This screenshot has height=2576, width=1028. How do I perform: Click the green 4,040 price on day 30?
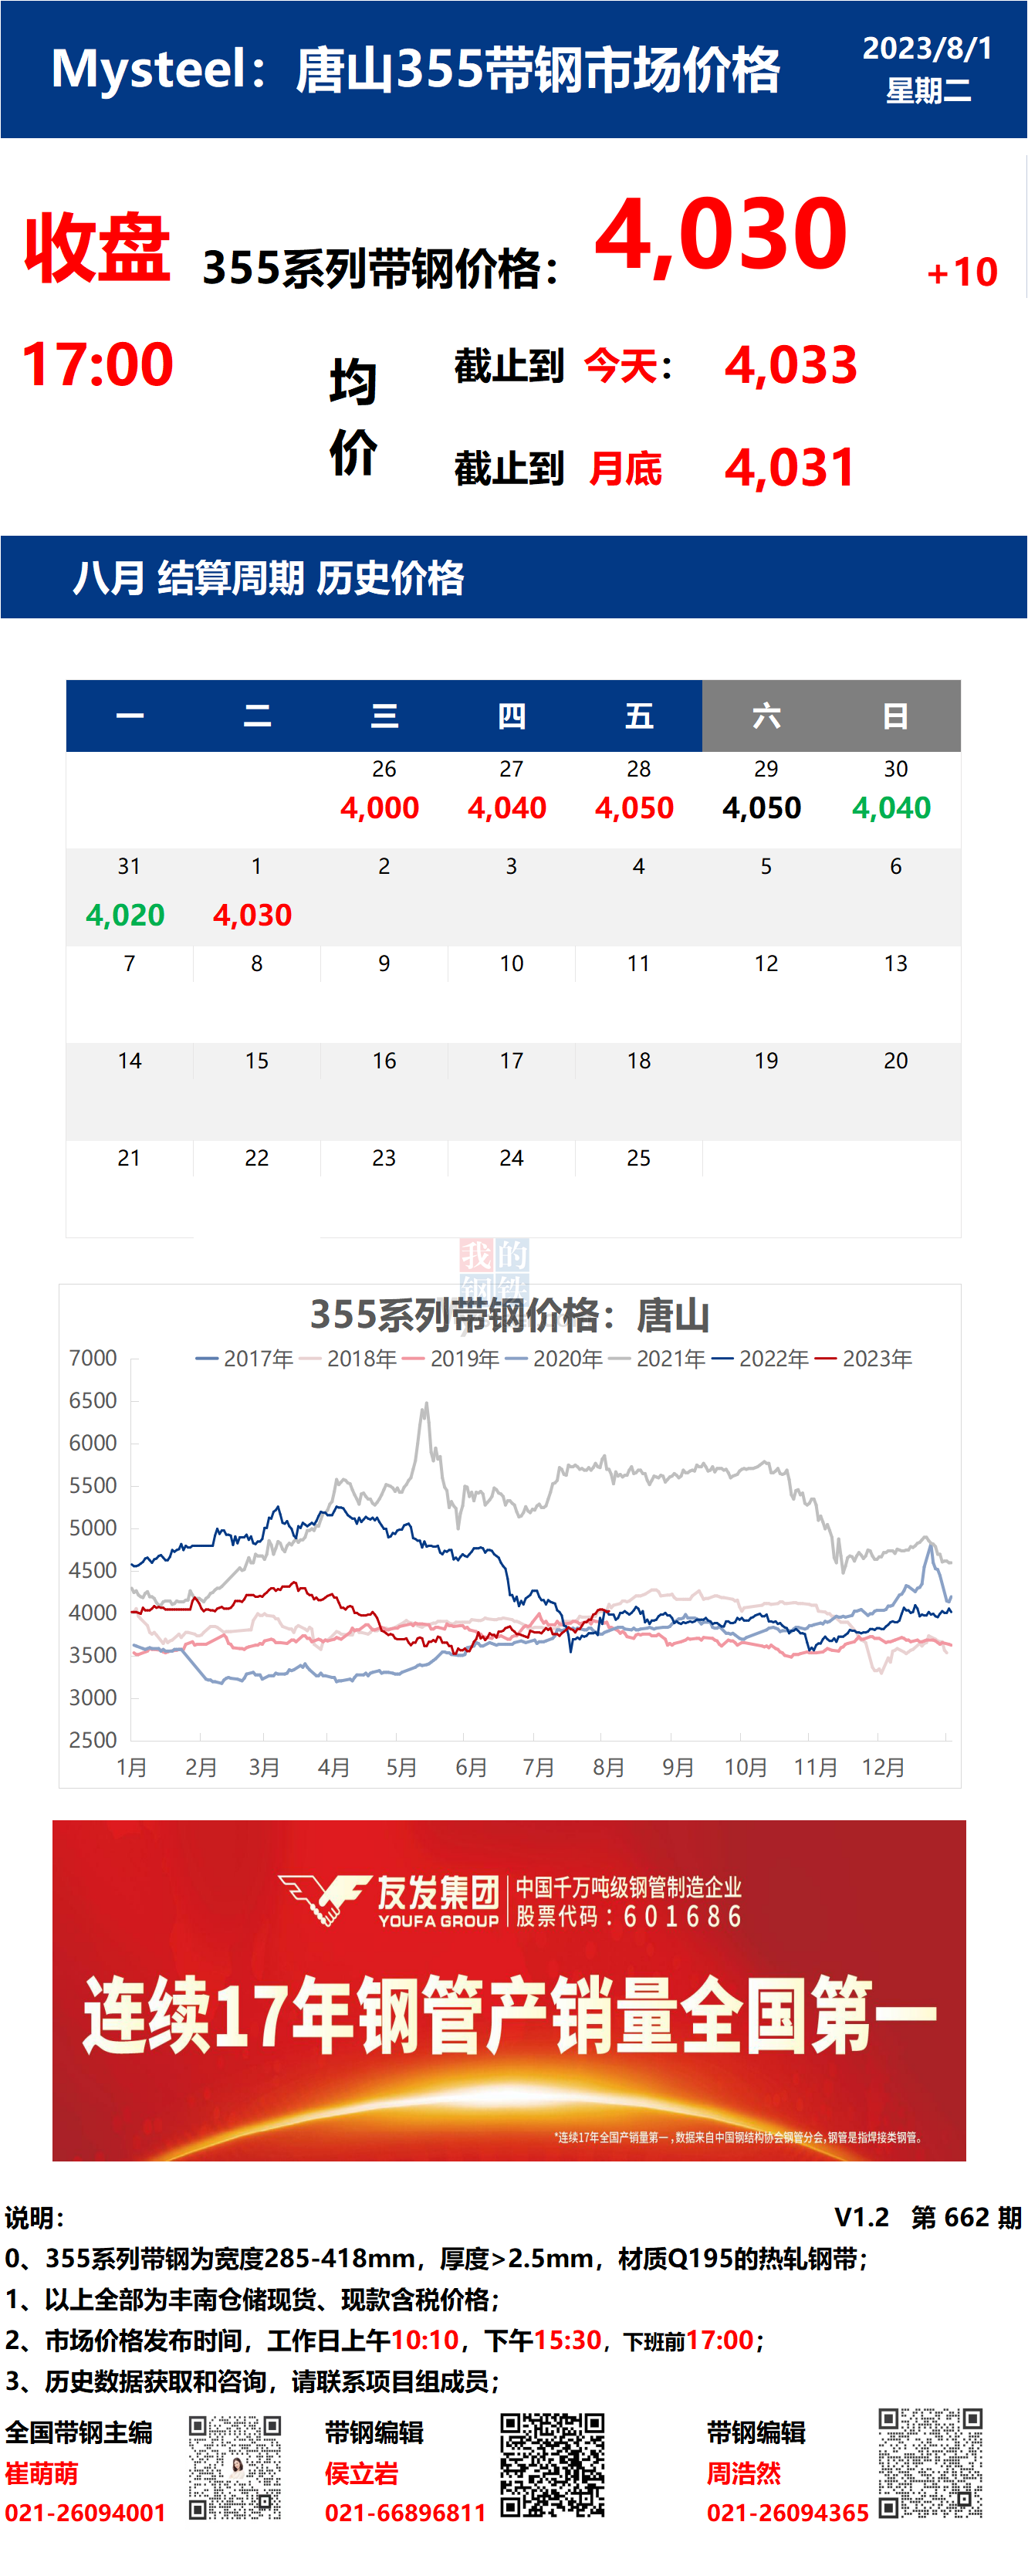(x=891, y=808)
